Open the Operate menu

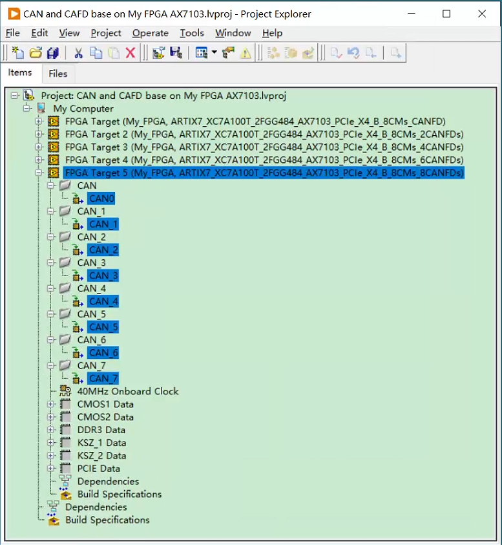click(150, 33)
